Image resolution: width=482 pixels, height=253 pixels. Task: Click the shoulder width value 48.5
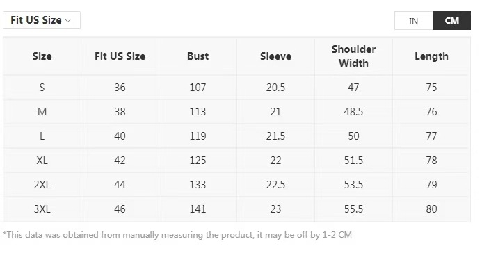pyautogui.click(x=353, y=112)
